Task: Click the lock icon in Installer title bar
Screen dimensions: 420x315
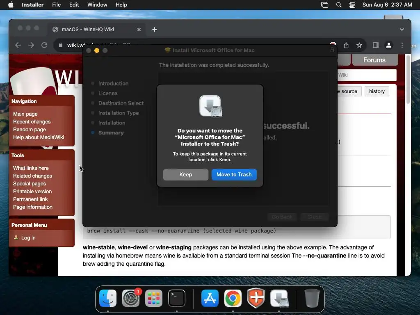Action: tap(332, 50)
